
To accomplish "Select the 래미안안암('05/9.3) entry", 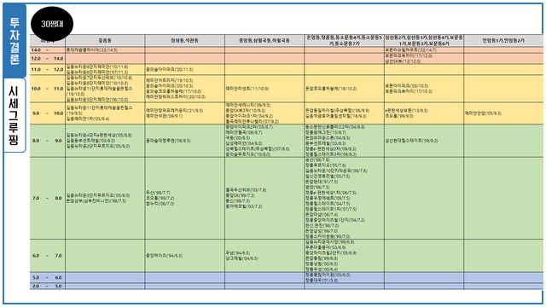I will 483,113.
